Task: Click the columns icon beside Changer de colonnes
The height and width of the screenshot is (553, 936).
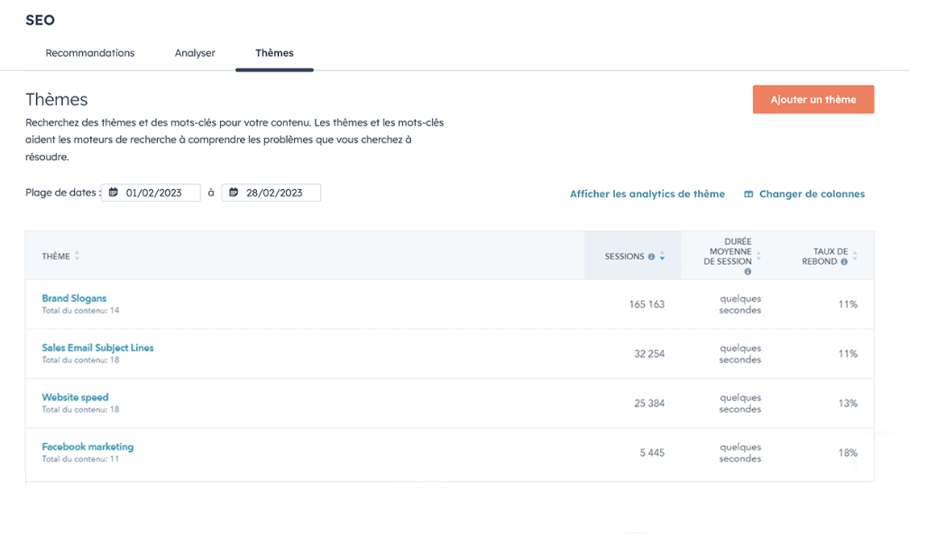Action: pyautogui.click(x=748, y=195)
